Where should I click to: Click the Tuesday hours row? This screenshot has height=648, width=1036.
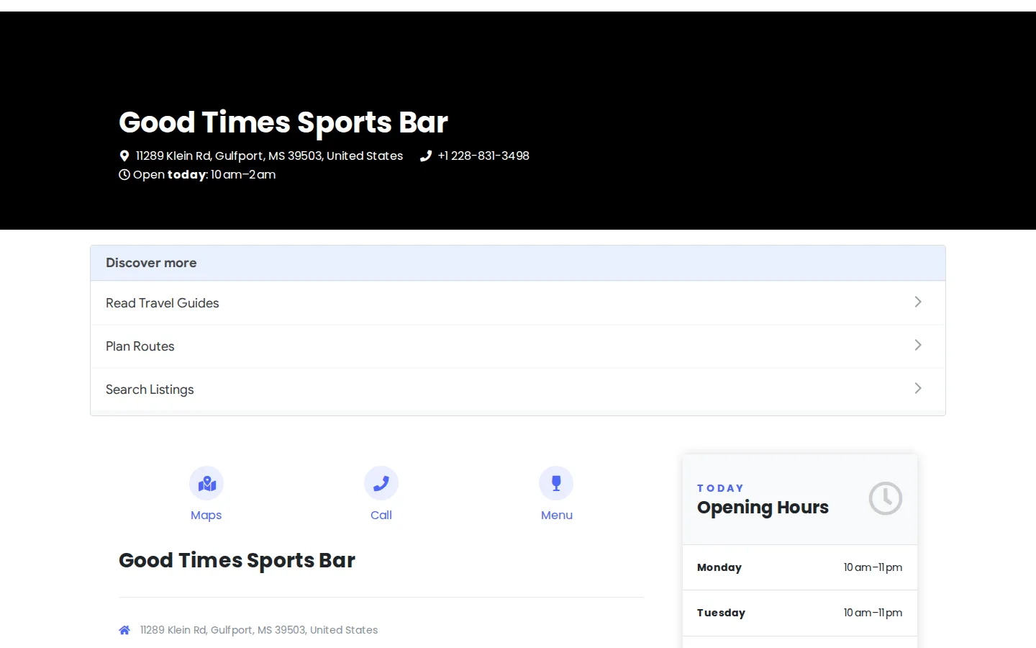point(800,613)
